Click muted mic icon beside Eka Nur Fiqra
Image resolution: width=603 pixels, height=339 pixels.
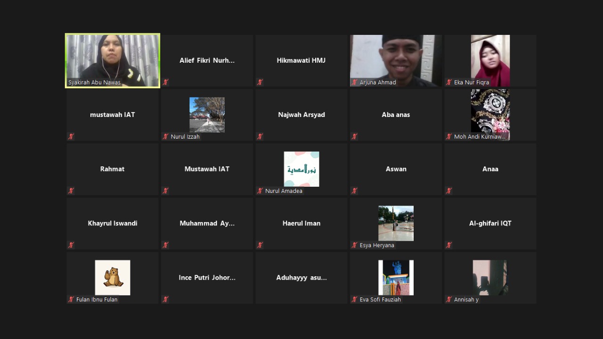pyautogui.click(x=449, y=83)
